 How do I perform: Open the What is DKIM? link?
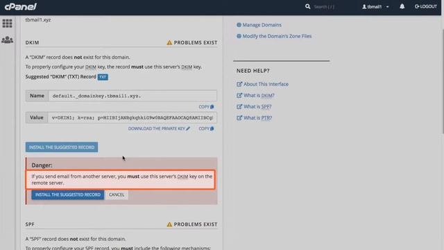click(259, 95)
